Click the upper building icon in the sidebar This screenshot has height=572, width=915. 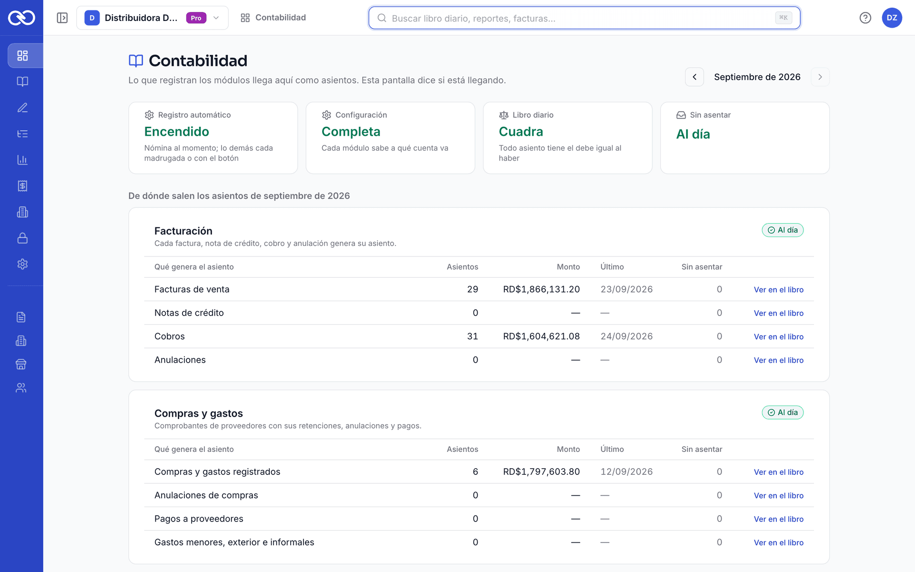point(22,212)
